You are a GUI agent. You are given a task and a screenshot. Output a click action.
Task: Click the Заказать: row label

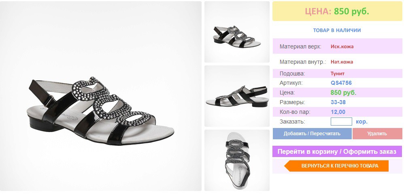(292, 122)
